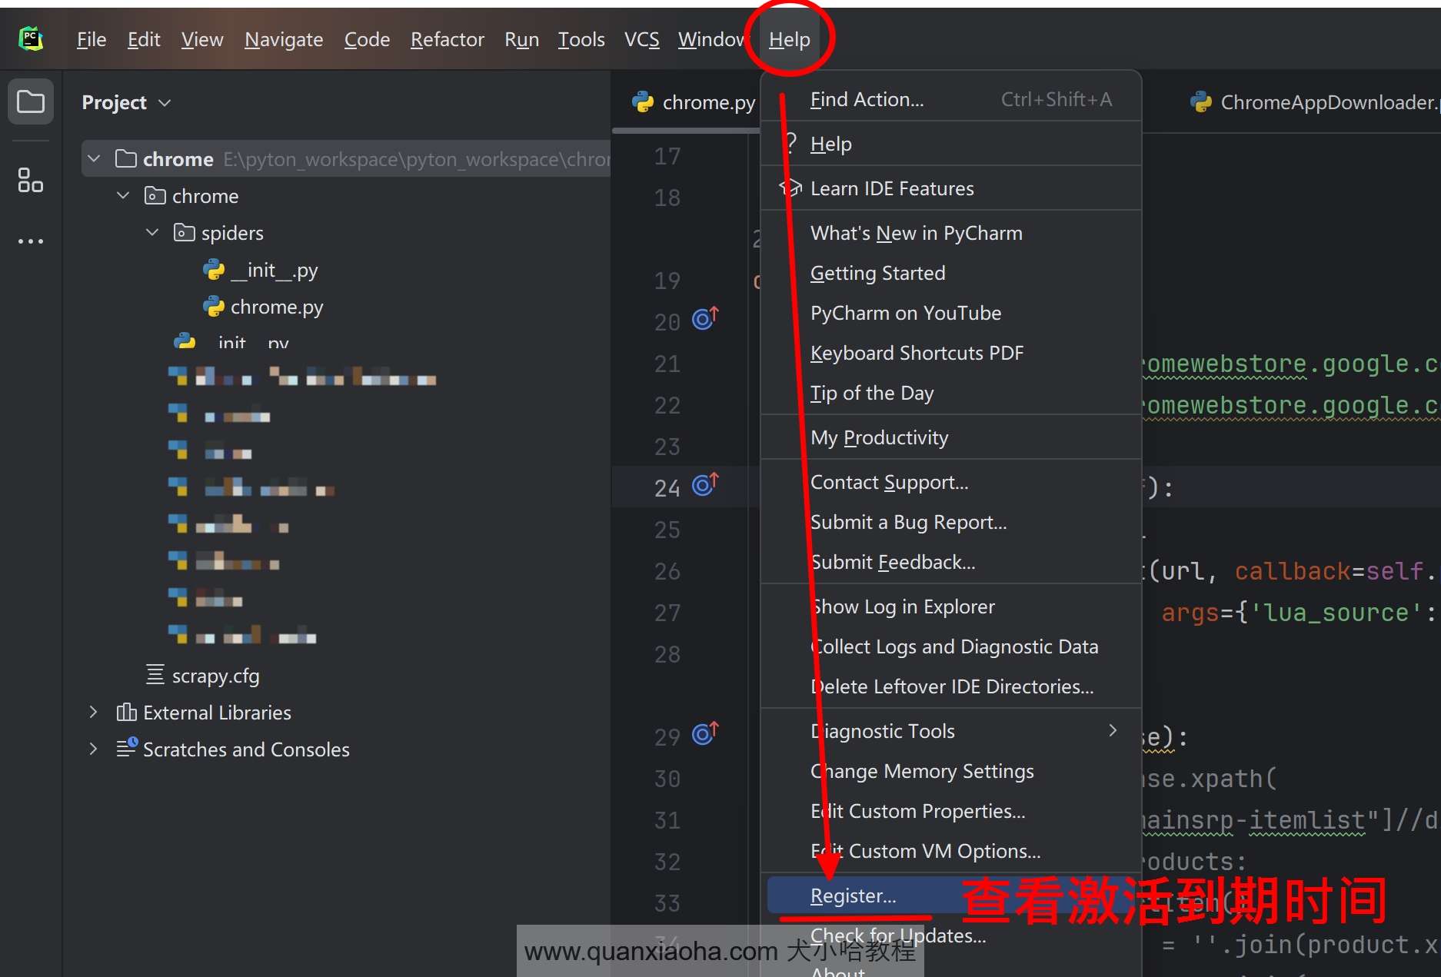Click the Scratches and Consoles icon

[127, 748]
